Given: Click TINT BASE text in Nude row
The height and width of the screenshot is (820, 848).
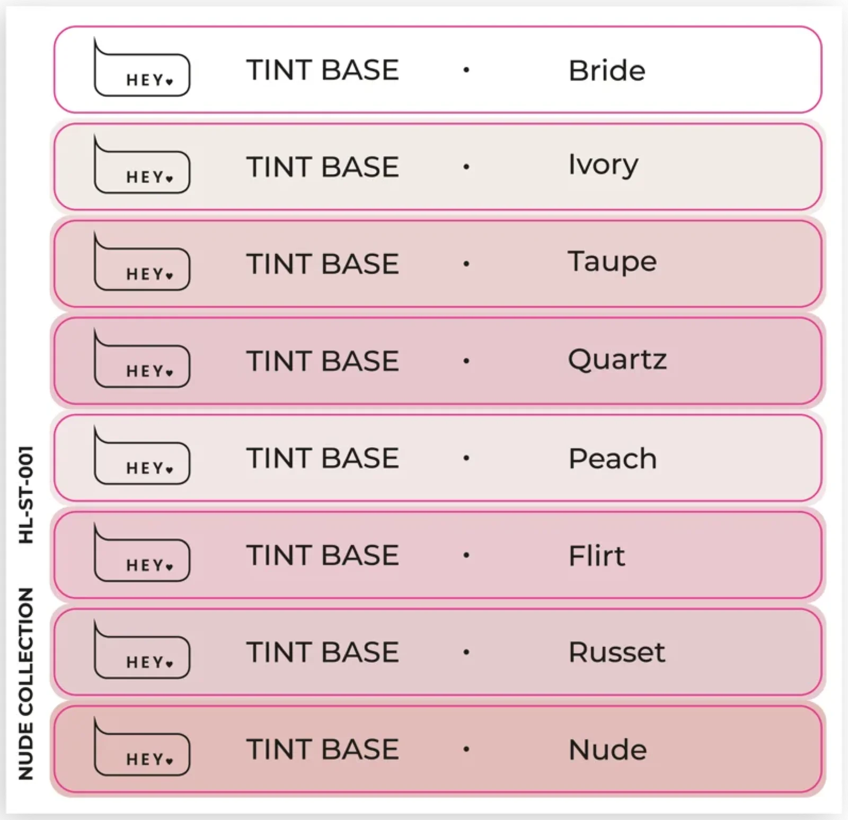Looking at the screenshot, I should click(x=323, y=750).
